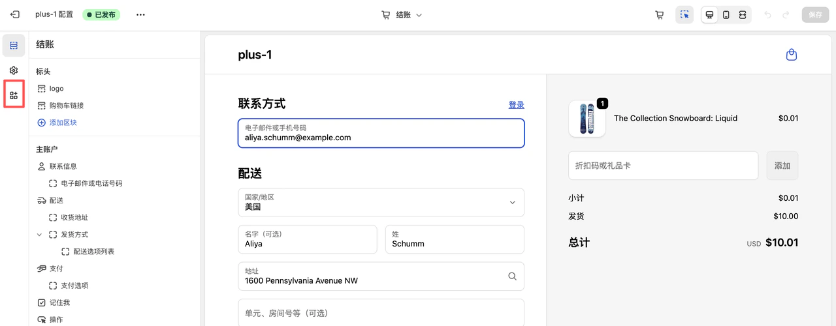Select 收货地址 block
The image size is (836, 326).
click(x=74, y=217)
